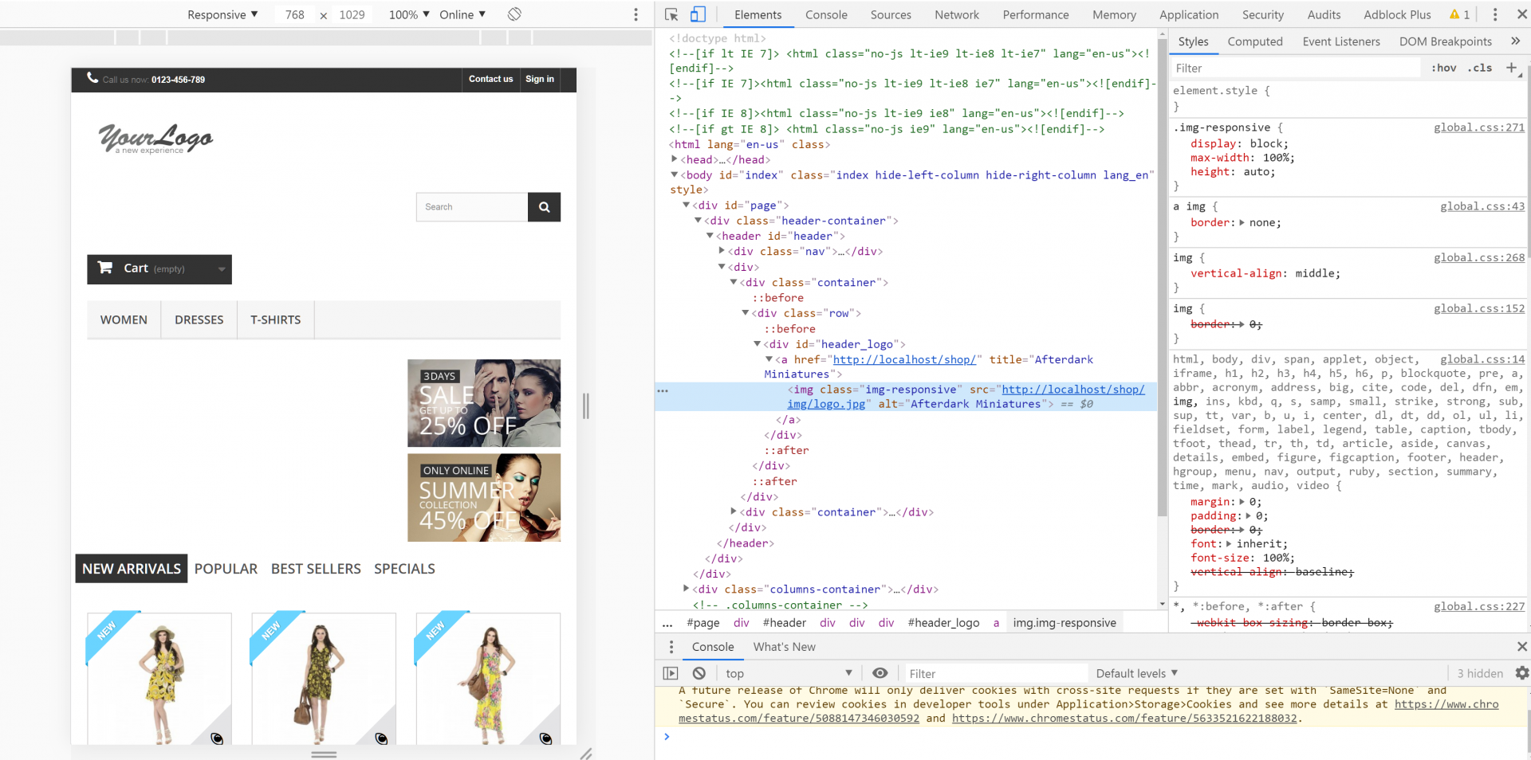Open the What's New drawer tab
Viewport: 1531px width, 760px height.
pyautogui.click(x=785, y=647)
